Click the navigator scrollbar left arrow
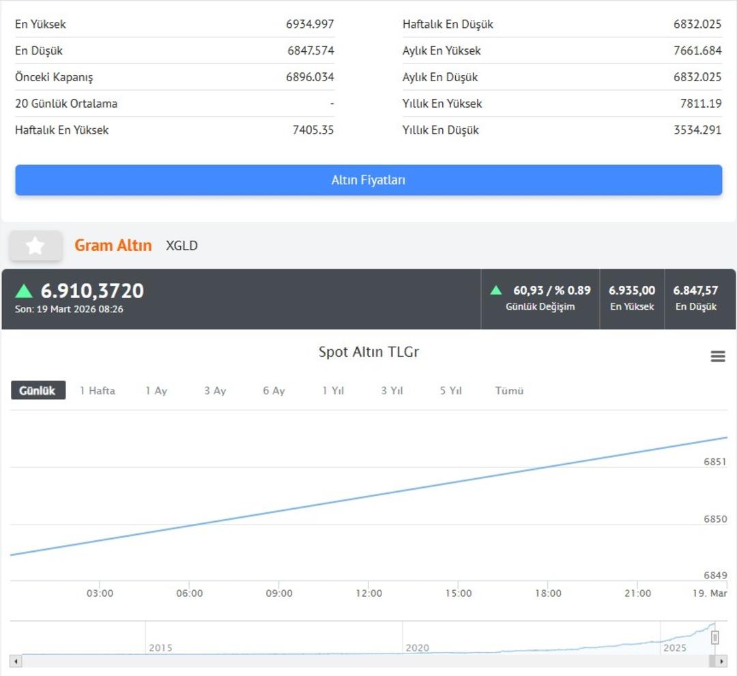This screenshot has width=737, height=676. tap(16, 661)
